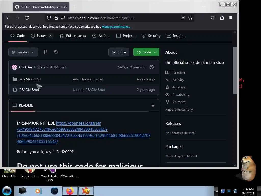Open the Security tab
Viewport: 261px width, 196px height.
point(151,36)
